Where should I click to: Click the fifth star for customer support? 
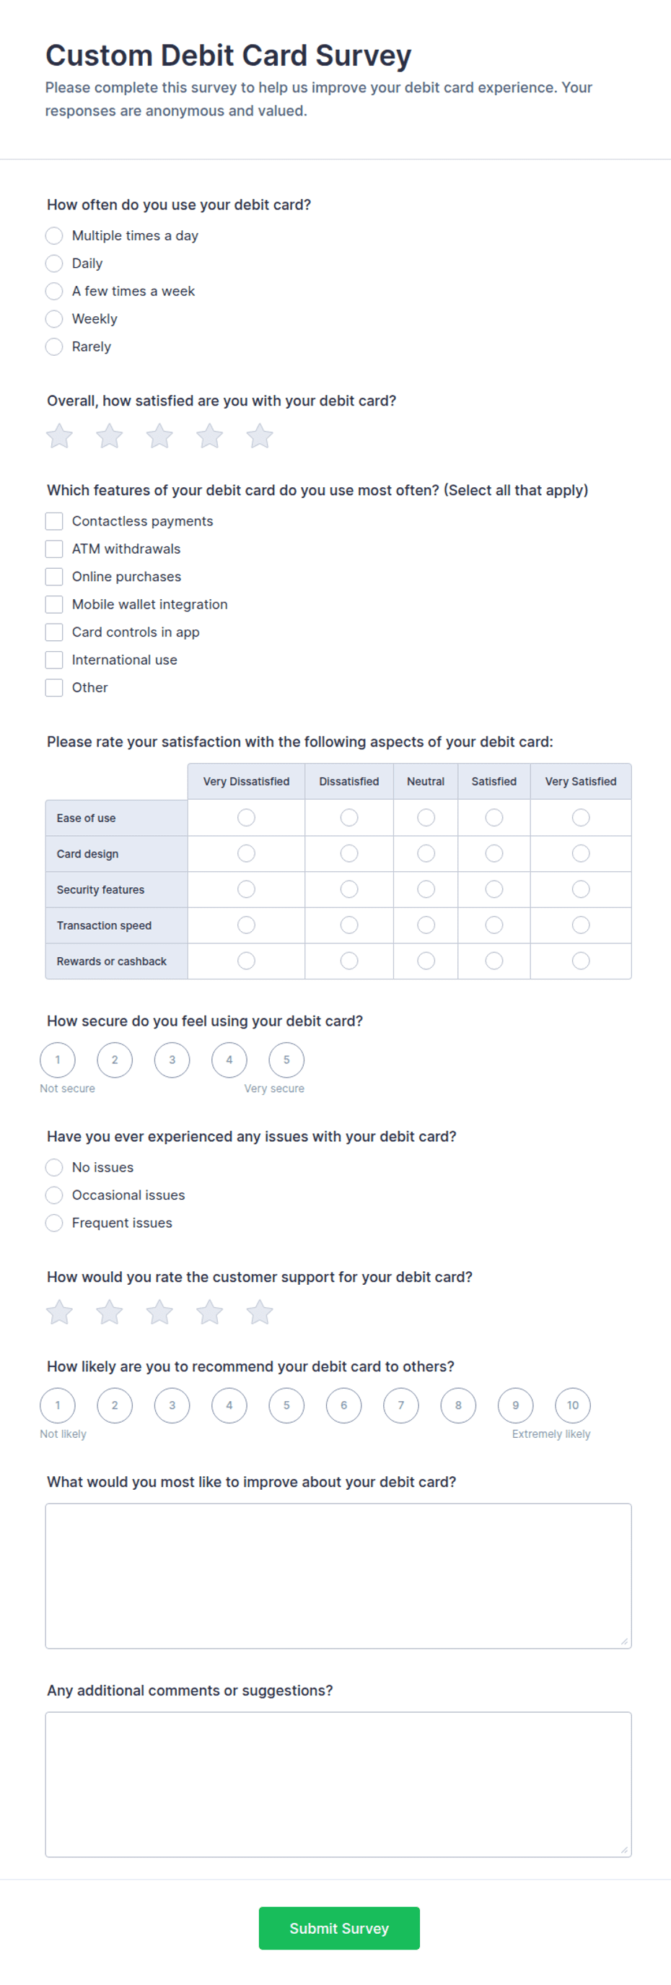tap(260, 1312)
